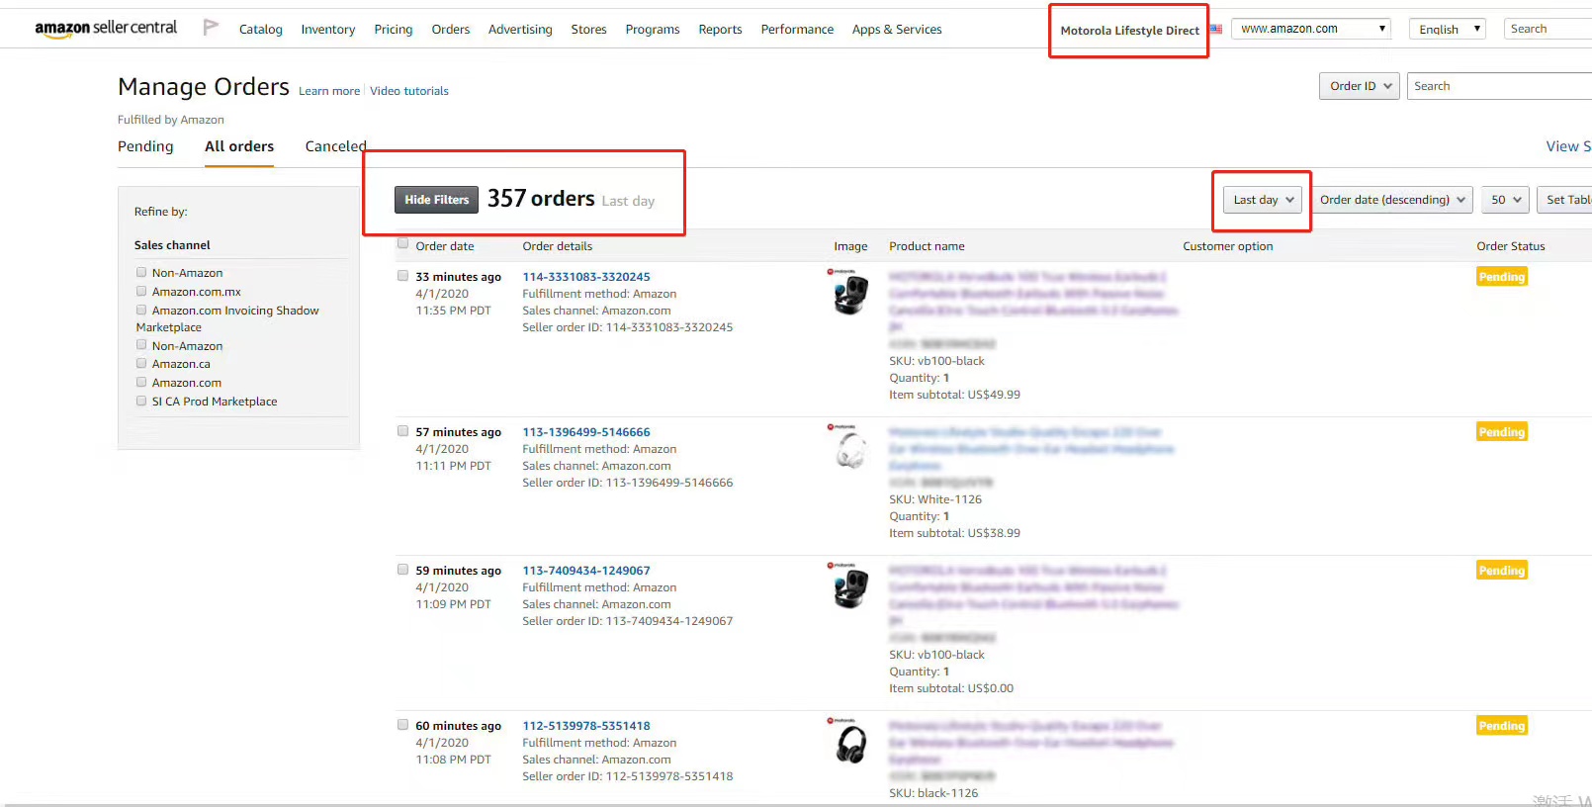Open the Inventory menu

pyautogui.click(x=328, y=30)
